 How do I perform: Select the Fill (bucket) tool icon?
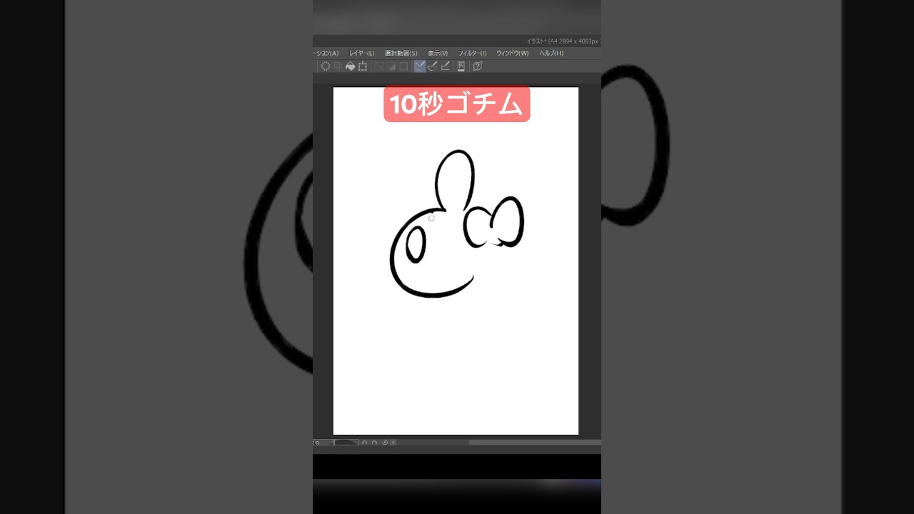pos(350,66)
